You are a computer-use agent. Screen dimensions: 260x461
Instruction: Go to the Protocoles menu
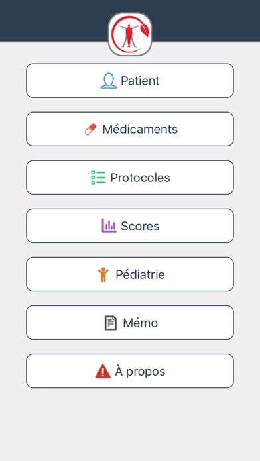(130, 178)
